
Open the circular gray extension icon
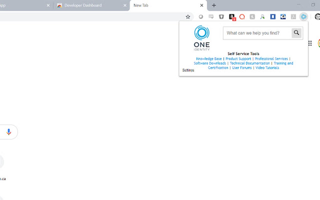(x=201, y=16)
